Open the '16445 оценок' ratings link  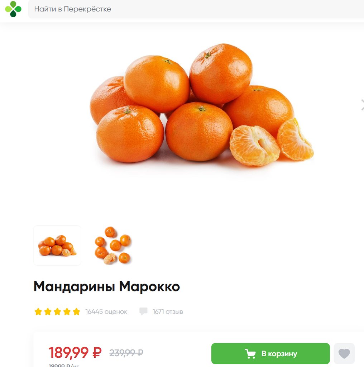point(106,311)
